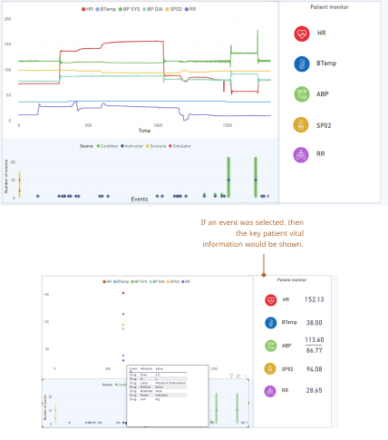Click the RR lungs icon beside value 28.65

point(270,391)
